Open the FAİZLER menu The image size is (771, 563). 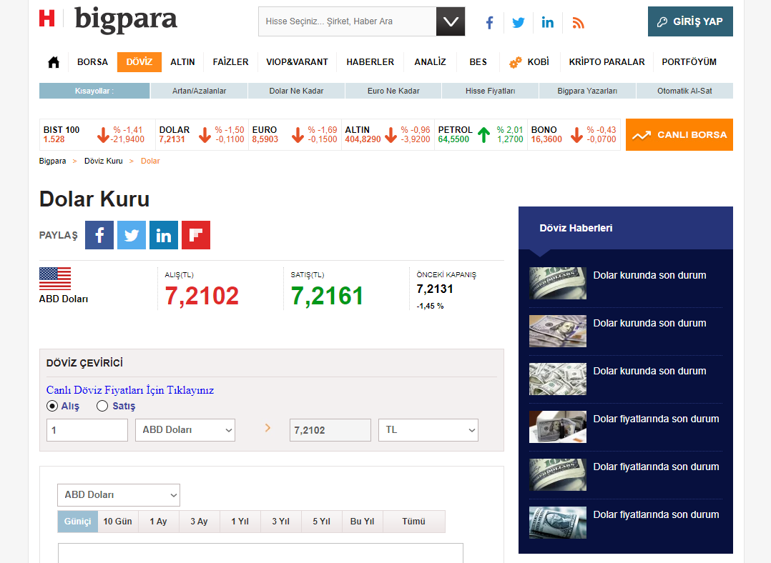[230, 62]
